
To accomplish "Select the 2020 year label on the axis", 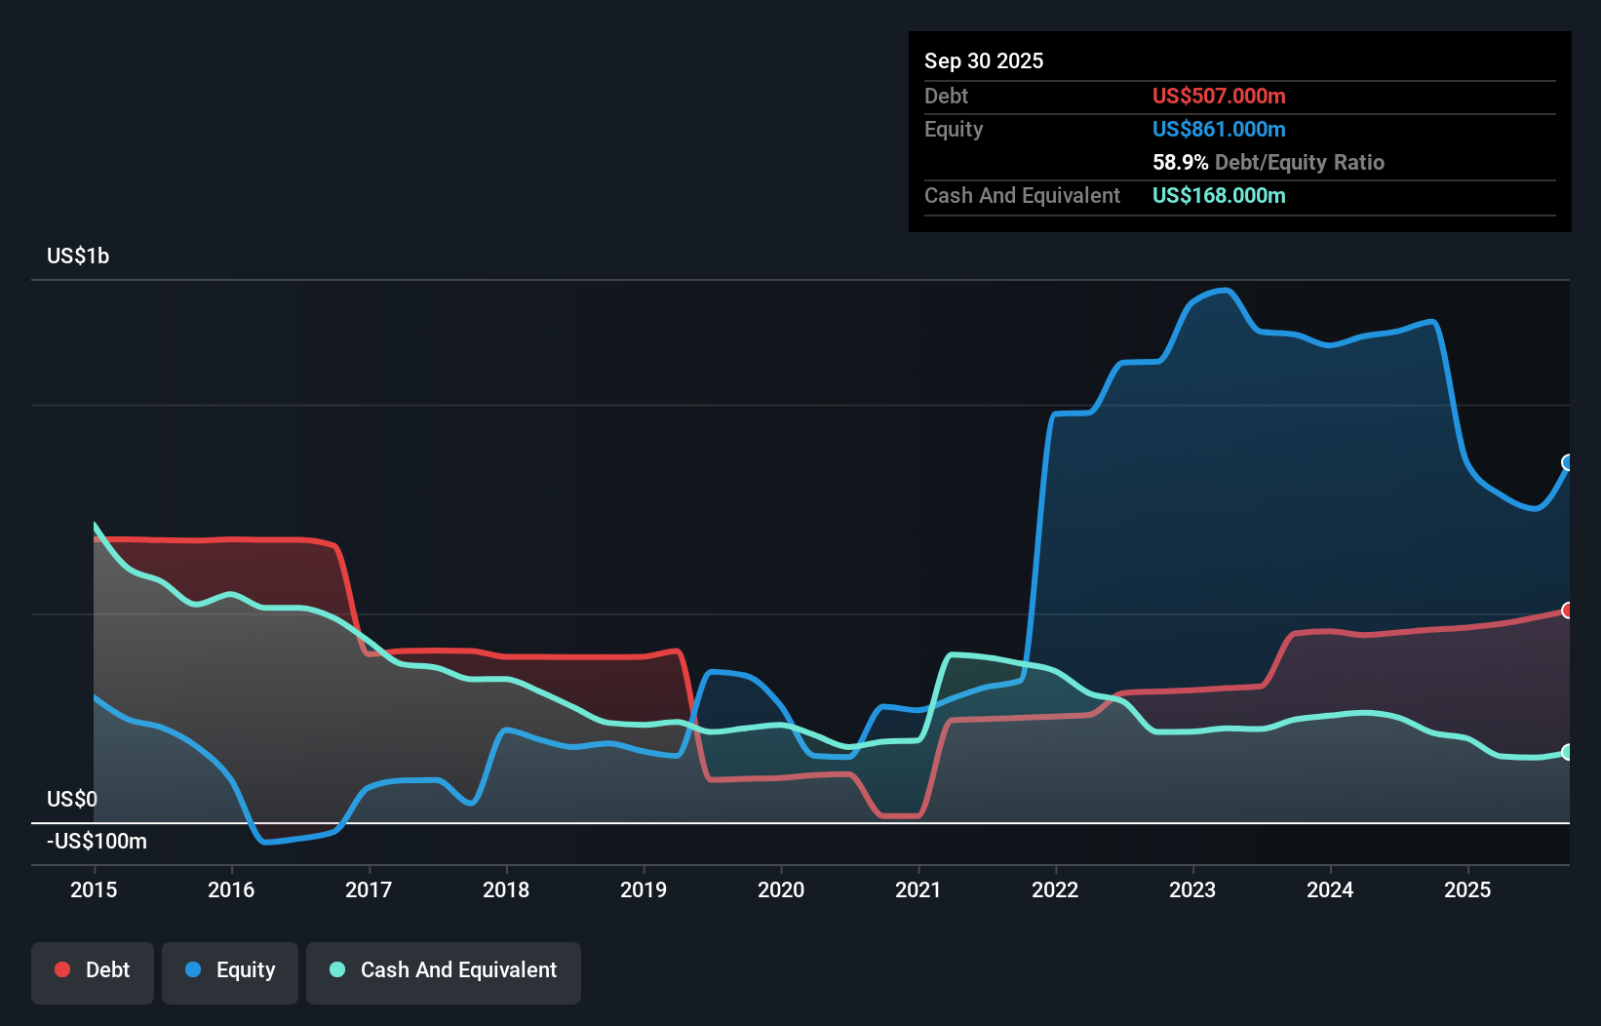I will point(781,890).
